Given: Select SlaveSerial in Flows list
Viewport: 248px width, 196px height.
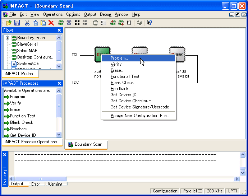Looking at the screenshot, I should (27, 44).
